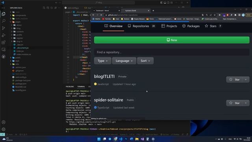The width and height of the screenshot is (252, 142).
Task: Click New File icon in Explorer header
Action: (x=44, y=8)
